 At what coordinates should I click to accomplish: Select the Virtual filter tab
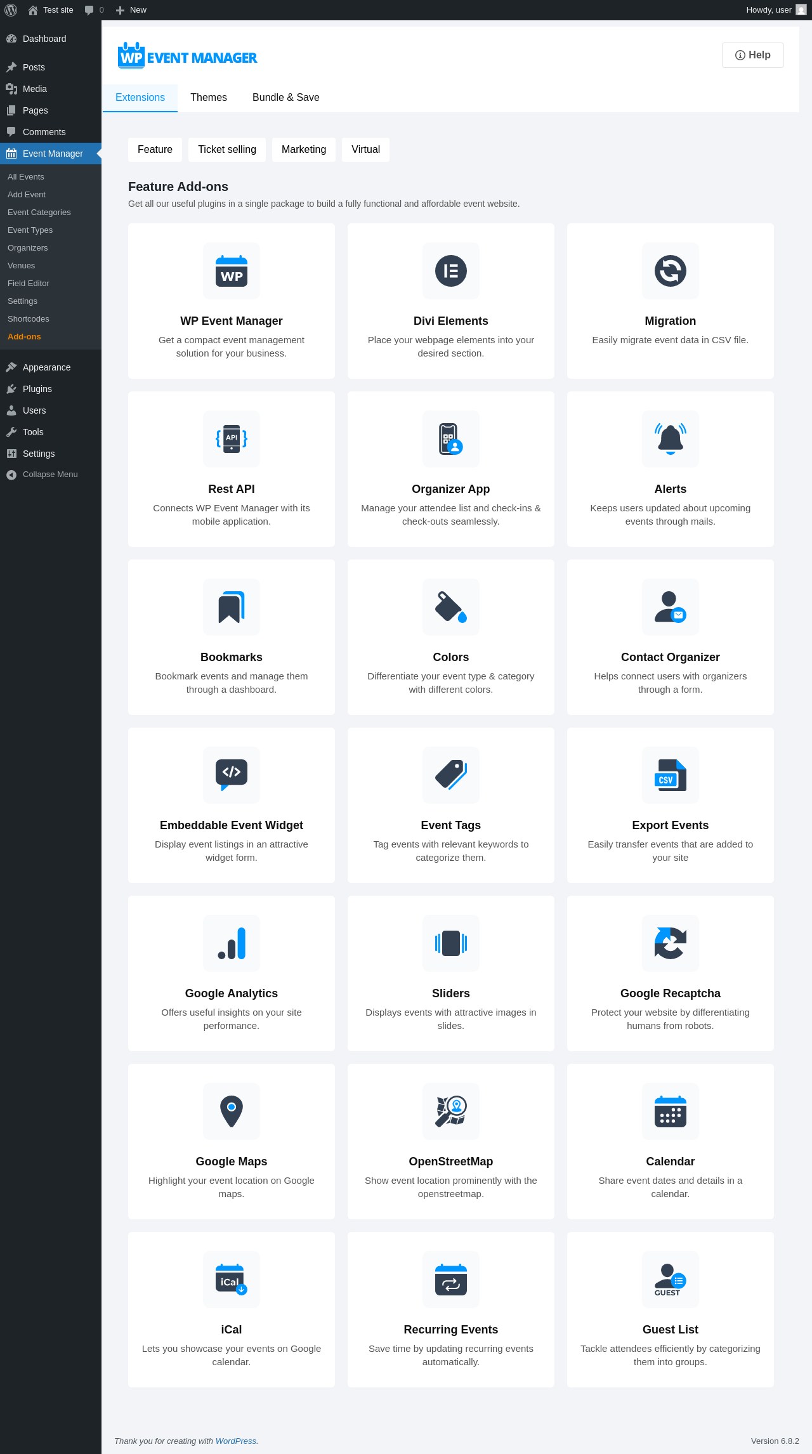(366, 150)
